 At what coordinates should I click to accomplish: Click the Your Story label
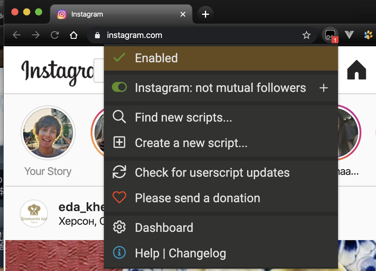coord(48,171)
